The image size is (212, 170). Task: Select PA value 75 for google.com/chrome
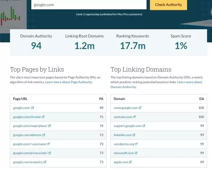click(101, 117)
